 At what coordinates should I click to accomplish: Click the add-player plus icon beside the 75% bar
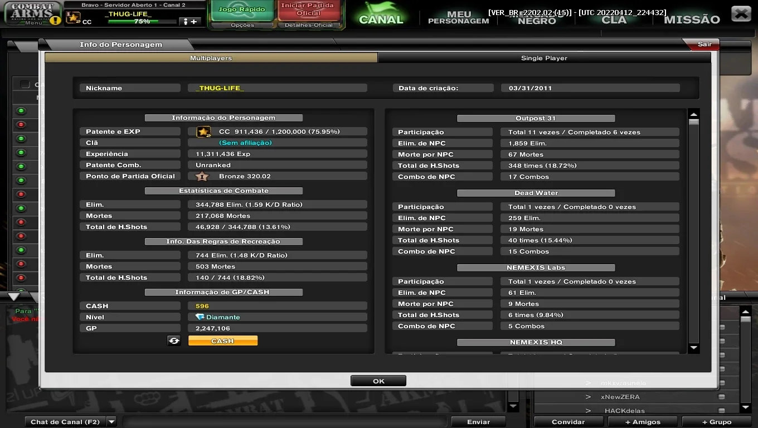click(190, 21)
